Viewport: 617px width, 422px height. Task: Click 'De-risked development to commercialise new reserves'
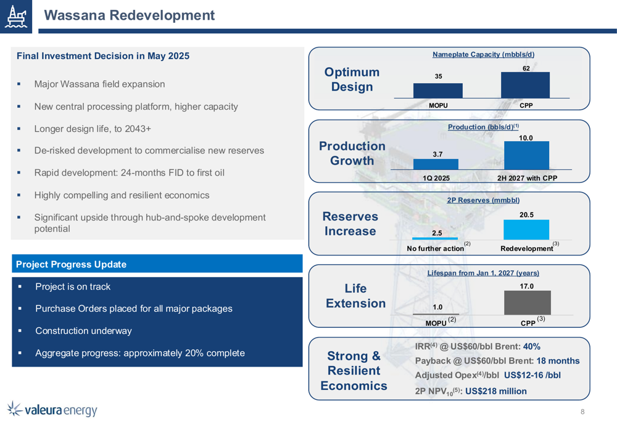(x=149, y=150)
